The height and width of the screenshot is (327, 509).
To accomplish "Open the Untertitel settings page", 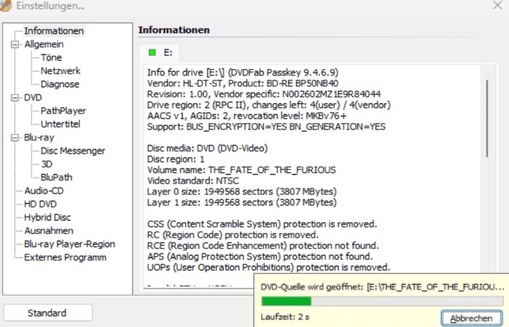I will (x=61, y=124).
